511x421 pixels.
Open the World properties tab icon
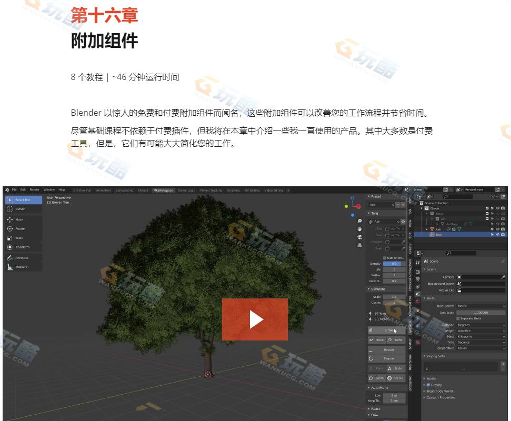click(x=417, y=302)
